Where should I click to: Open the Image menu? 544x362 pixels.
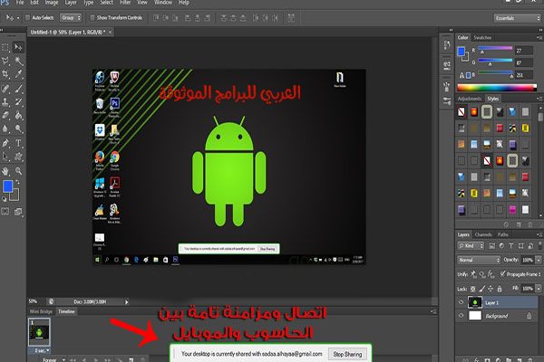coord(52,3)
